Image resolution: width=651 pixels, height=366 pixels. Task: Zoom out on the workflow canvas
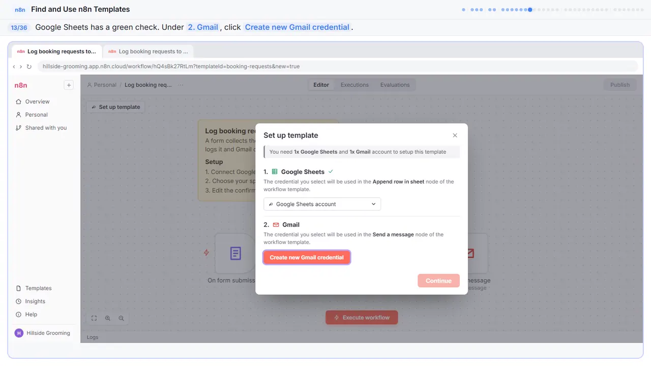click(121, 318)
